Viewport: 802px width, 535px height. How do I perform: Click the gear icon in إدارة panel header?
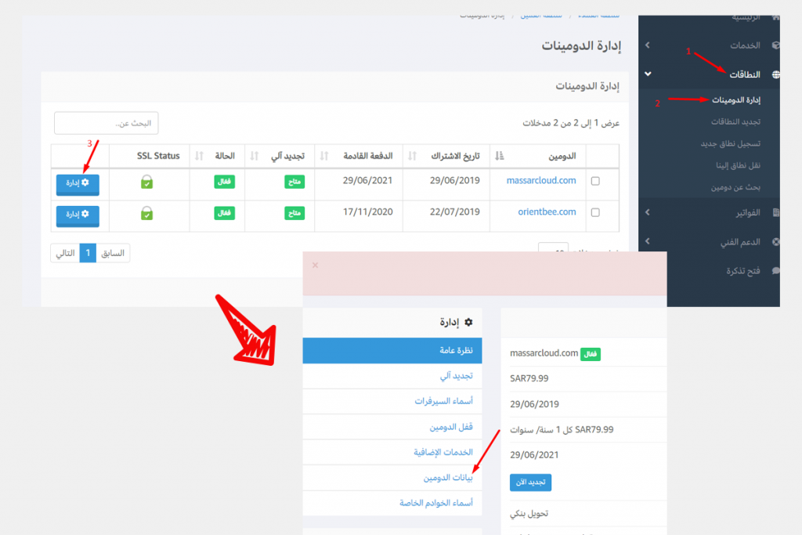468,322
